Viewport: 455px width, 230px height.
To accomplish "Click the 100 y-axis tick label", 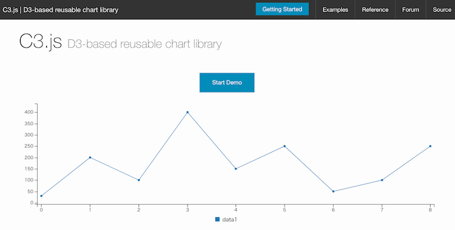I will click(29, 180).
